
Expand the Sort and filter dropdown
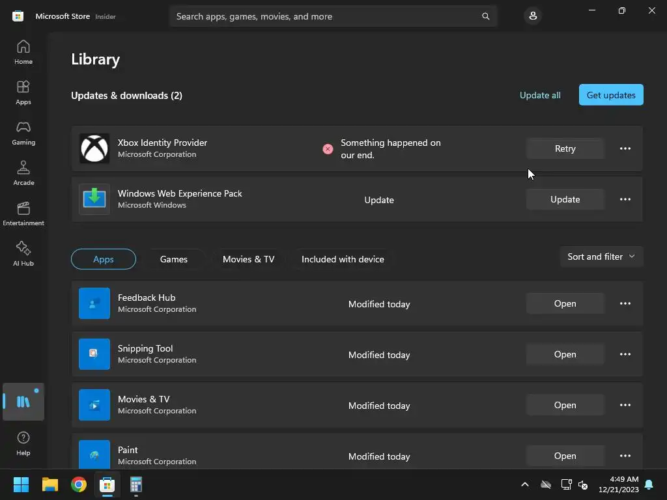[601, 257]
